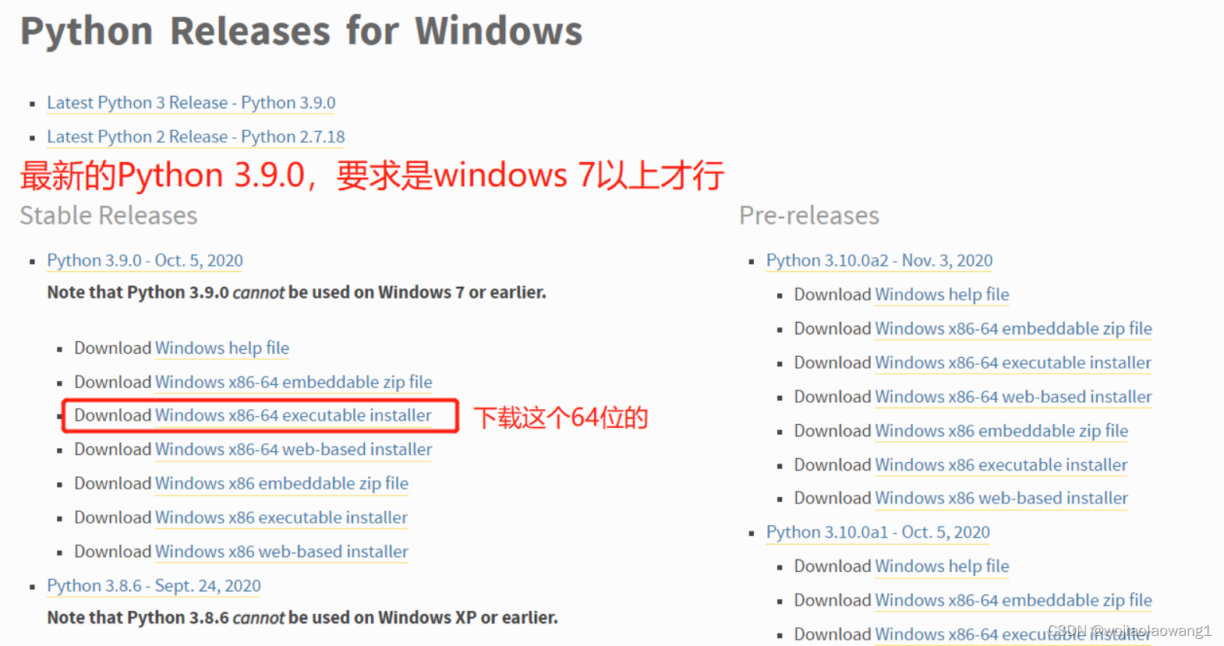Download 3.10.0a2 Windows x86 web-based installer
The width and height of the screenshot is (1224, 646).
click(x=1001, y=498)
